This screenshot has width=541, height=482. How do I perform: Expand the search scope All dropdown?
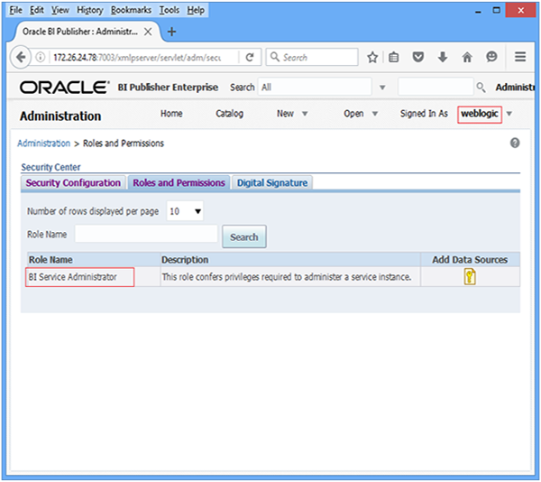[382, 88]
